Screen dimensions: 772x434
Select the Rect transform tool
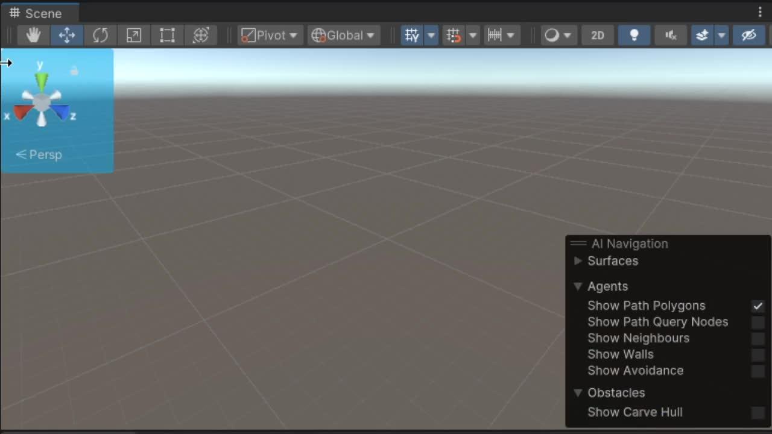(x=167, y=35)
